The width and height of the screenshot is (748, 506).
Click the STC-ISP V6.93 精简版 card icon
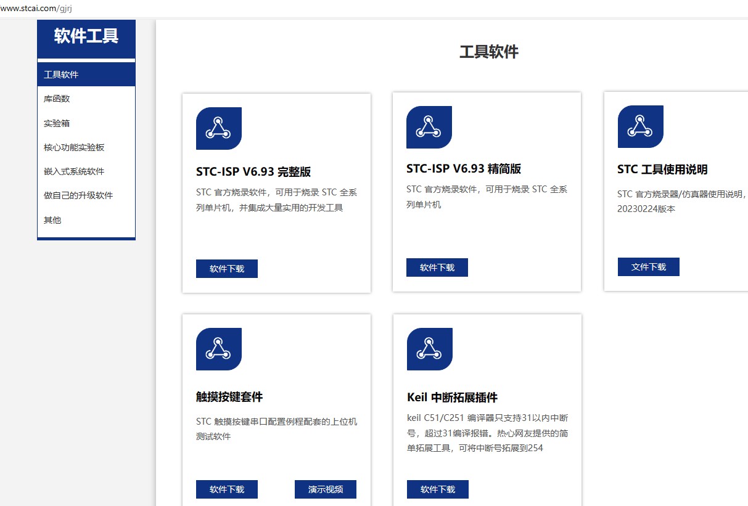point(429,127)
